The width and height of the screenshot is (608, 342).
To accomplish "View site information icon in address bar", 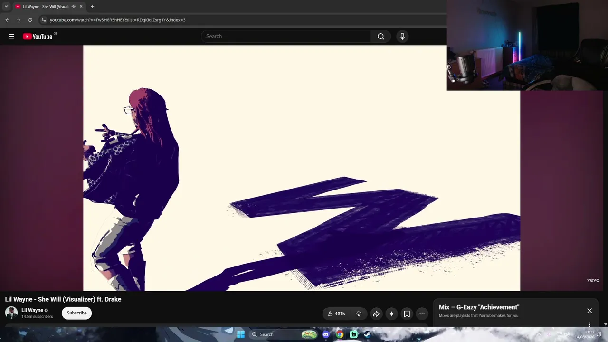I will point(43,20).
